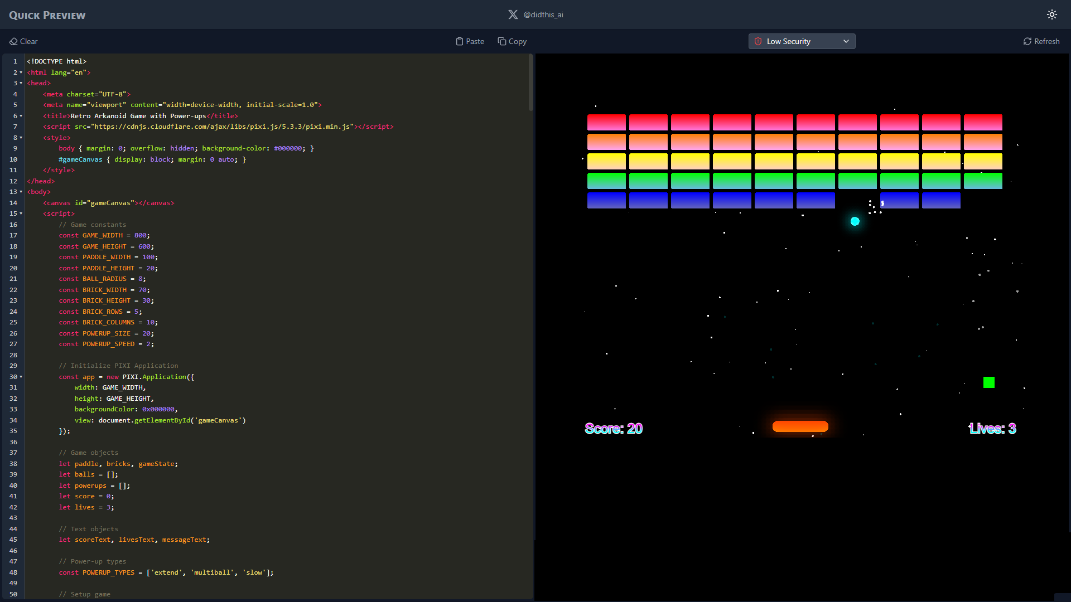Click 'const BRICK_ROWS = 5;' line
The height and width of the screenshot is (602, 1071).
[100, 312]
